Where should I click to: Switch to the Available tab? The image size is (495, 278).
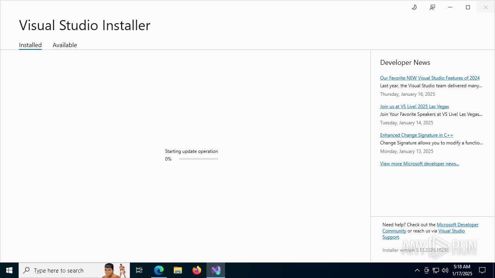tap(65, 45)
